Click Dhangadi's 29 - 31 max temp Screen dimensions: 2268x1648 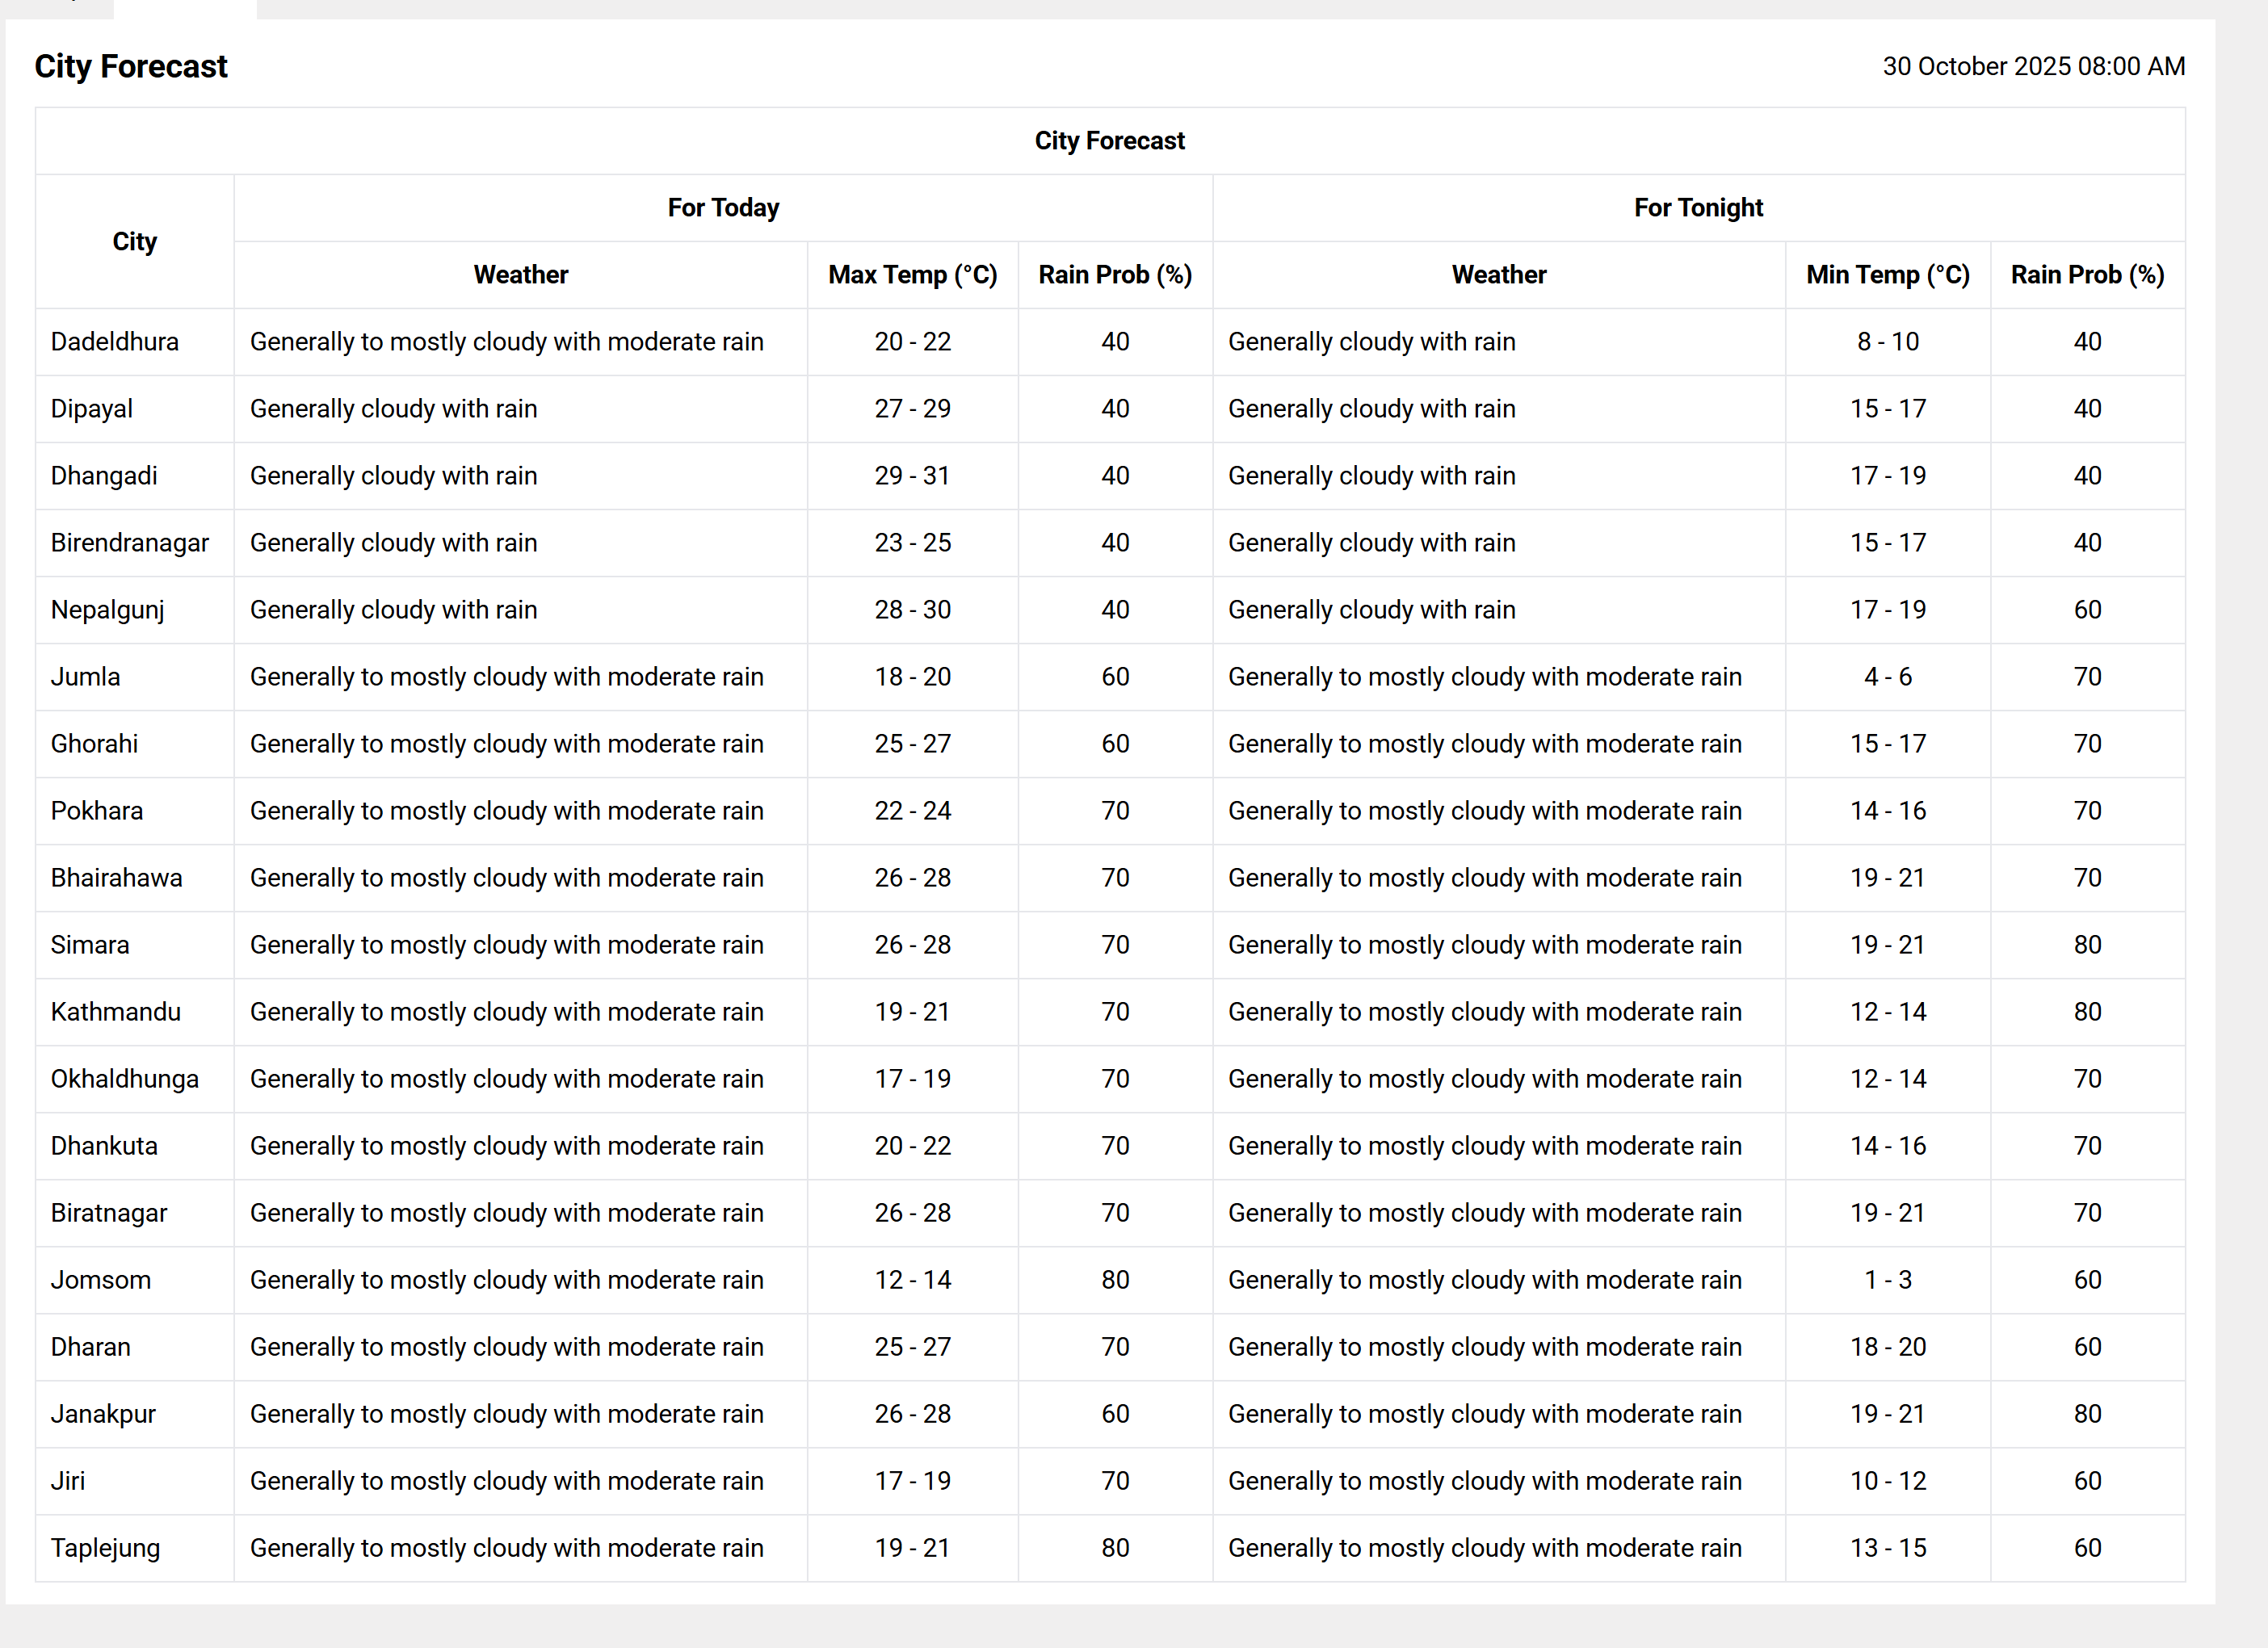pyautogui.click(x=912, y=475)
